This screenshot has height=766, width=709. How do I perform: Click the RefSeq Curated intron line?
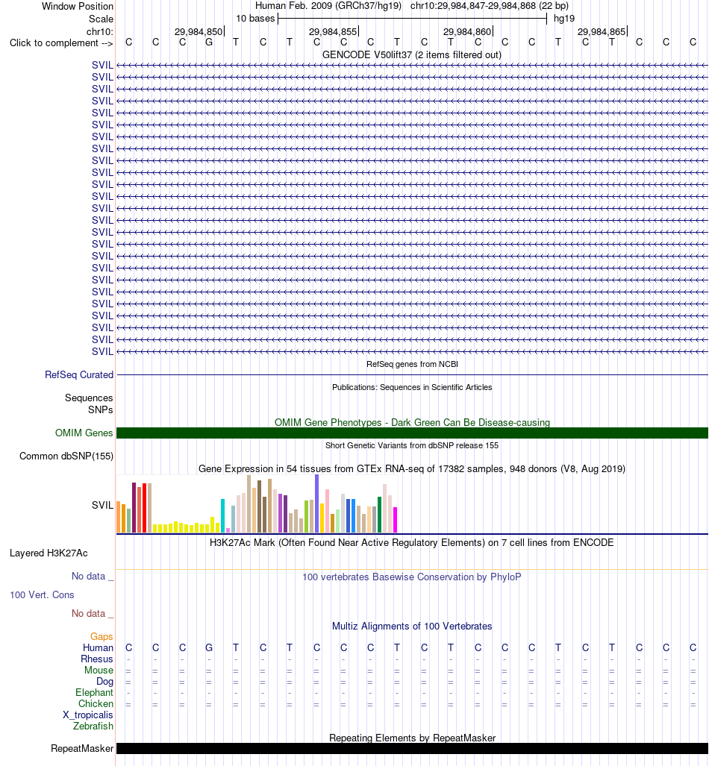(412, 374)
